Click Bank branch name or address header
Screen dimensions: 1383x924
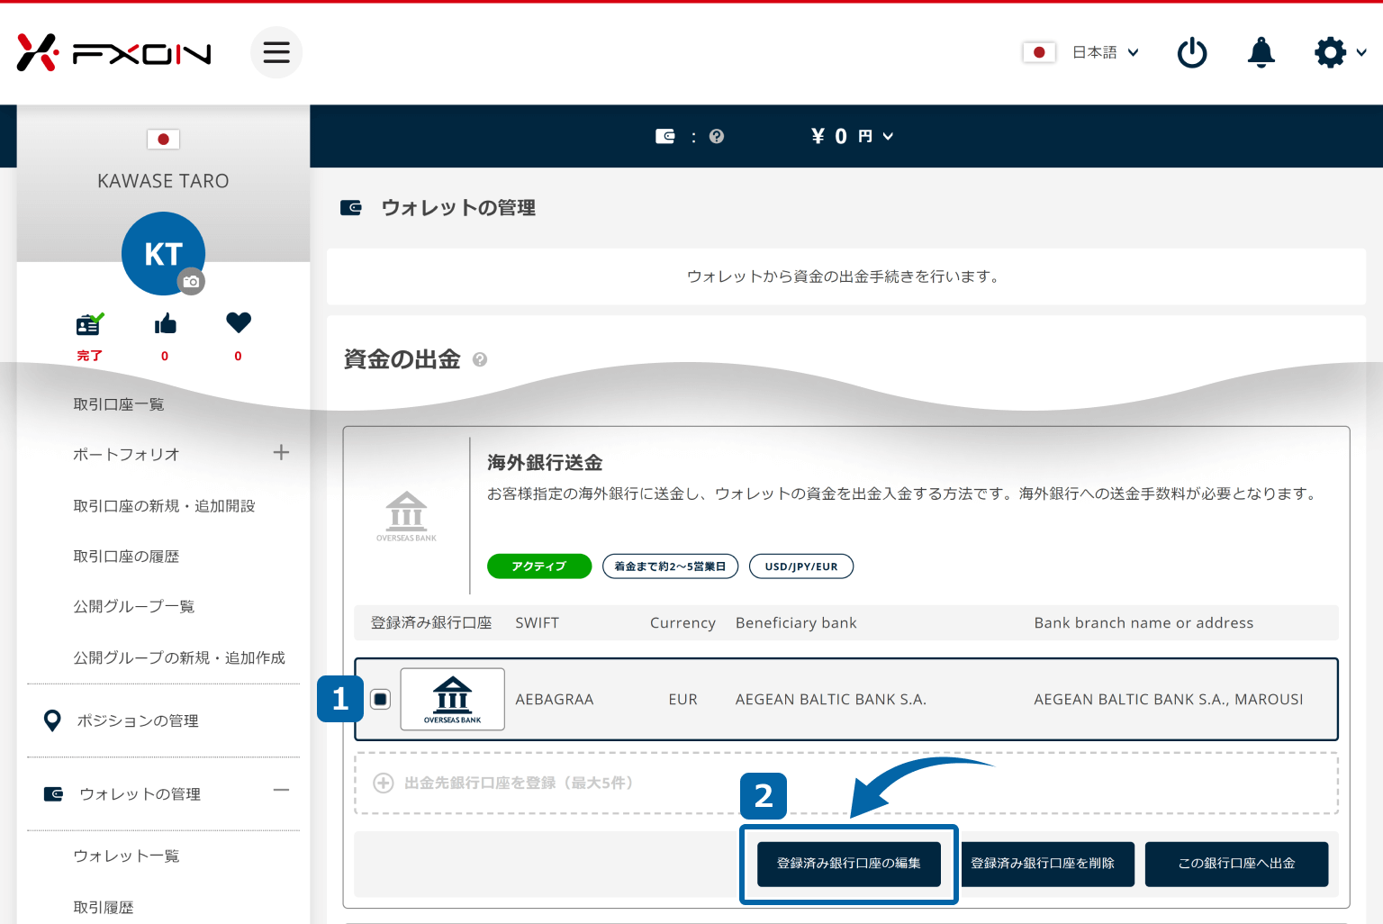coord(1143,623)
